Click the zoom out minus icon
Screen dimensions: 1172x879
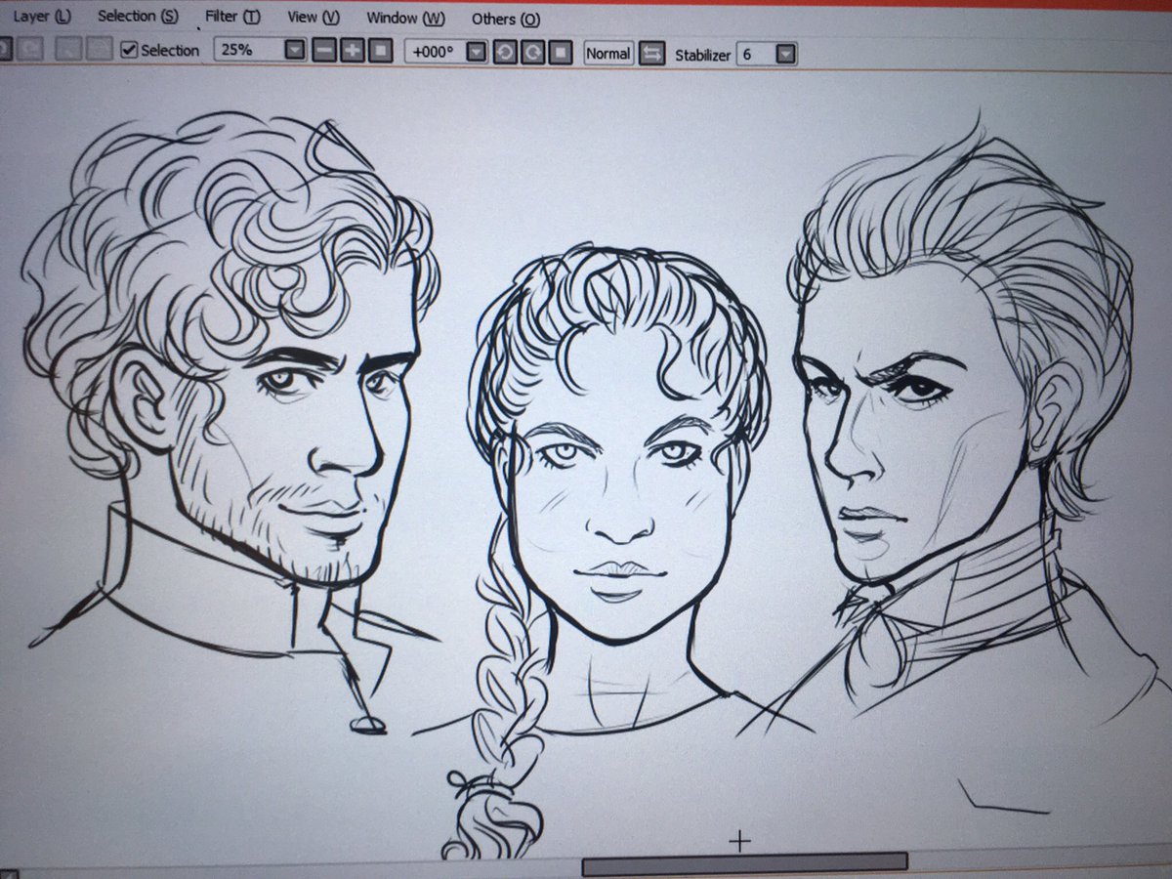[324, 51]
